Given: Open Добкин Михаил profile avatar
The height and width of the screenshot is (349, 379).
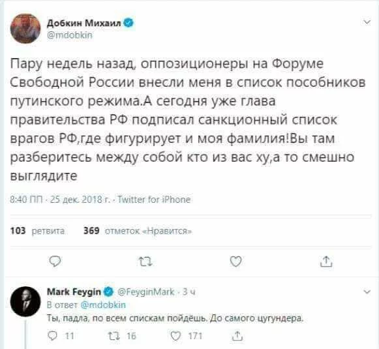Looking at the screenshot, I should (25, 29).
